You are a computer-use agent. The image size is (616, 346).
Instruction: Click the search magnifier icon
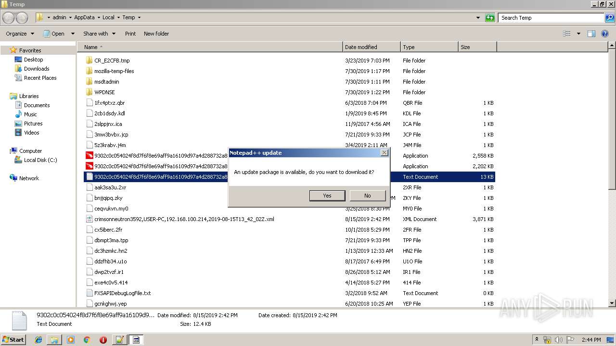point(609,18)
